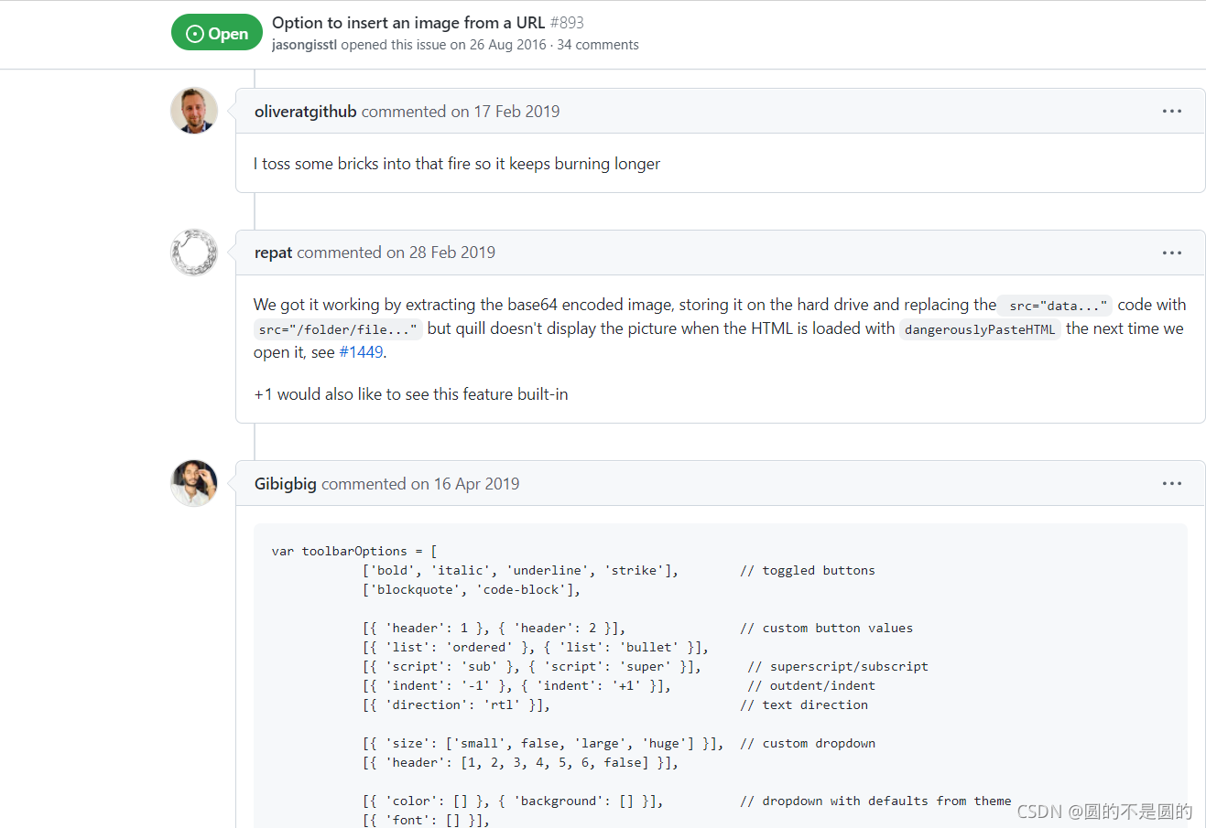Visit the oliveratgithub username link
This screenshot has height=828, width=1206.
306,112
